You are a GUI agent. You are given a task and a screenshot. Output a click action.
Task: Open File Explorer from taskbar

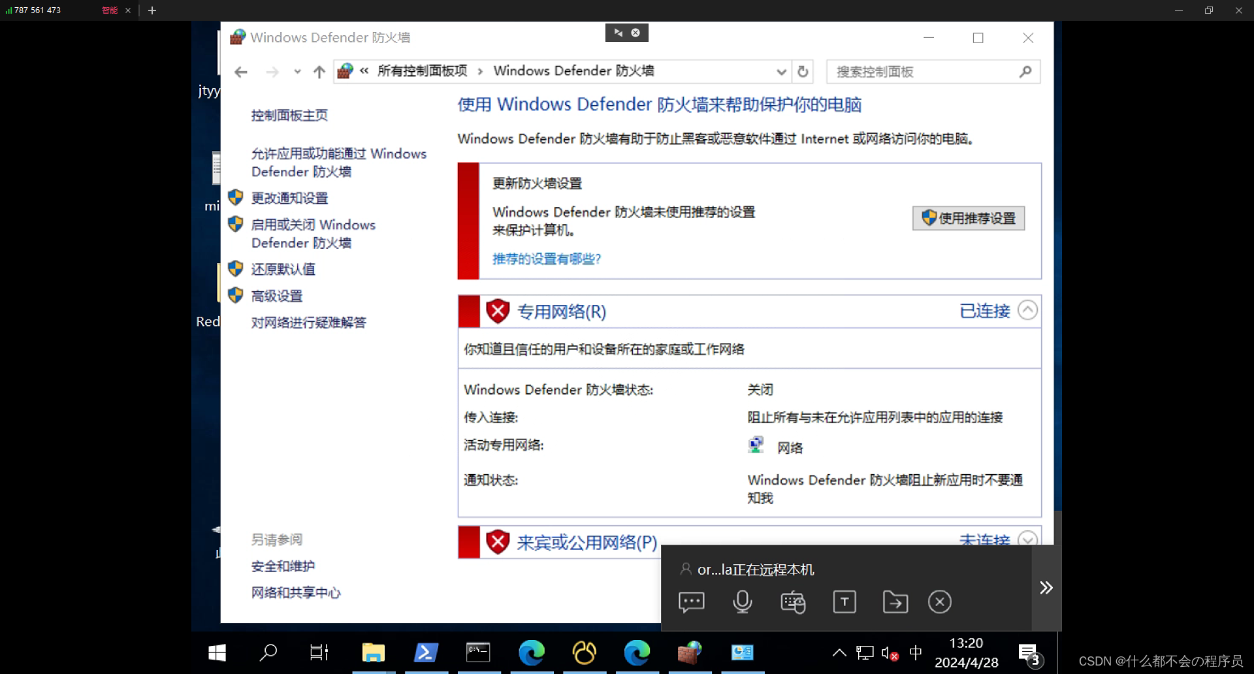373,652
